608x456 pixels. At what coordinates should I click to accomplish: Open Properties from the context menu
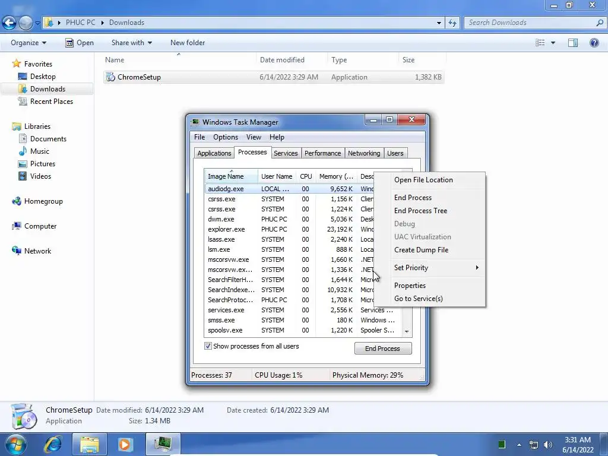pos(410,286)
